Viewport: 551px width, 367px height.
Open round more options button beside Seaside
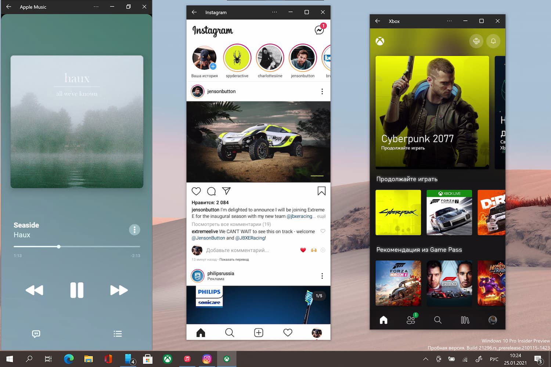click(134, 230)
